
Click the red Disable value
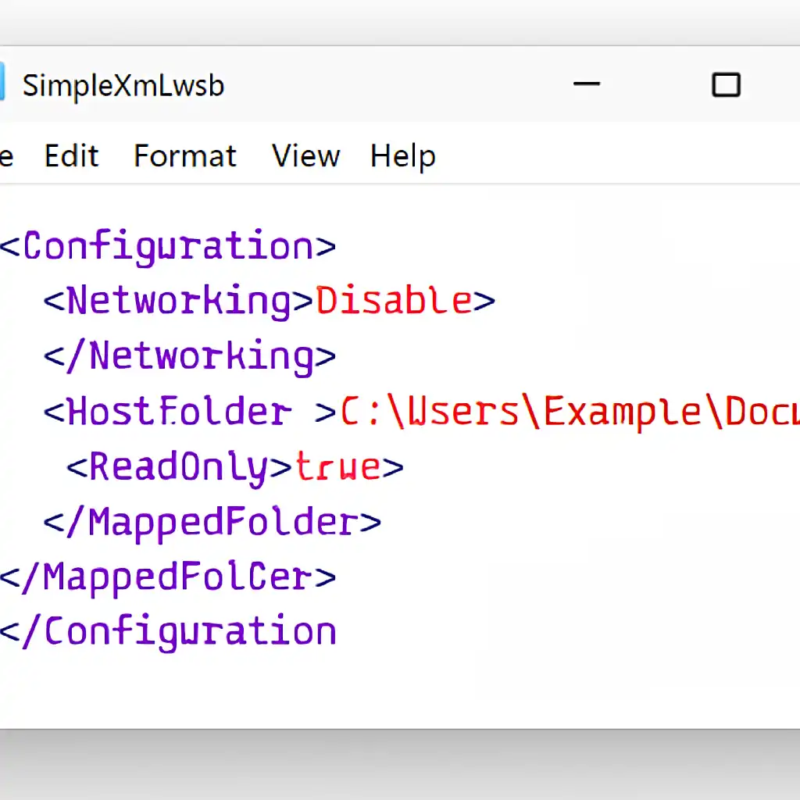(x=395, y=302)
